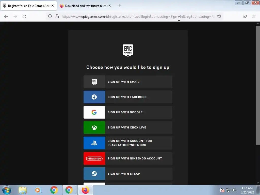Image resolution: width=260 pixels, height=195 pixels.
Task: Click the taskbar clock showing 4:07 AM
Action: (x=247, y=190)
